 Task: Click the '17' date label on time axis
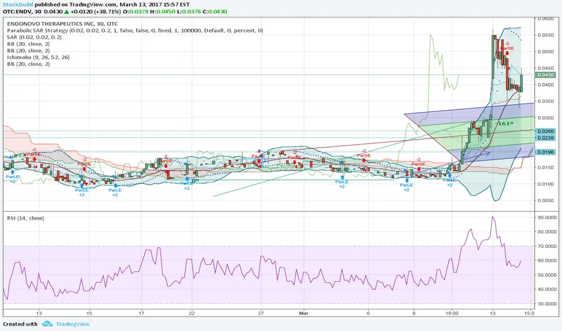[142, 314]
